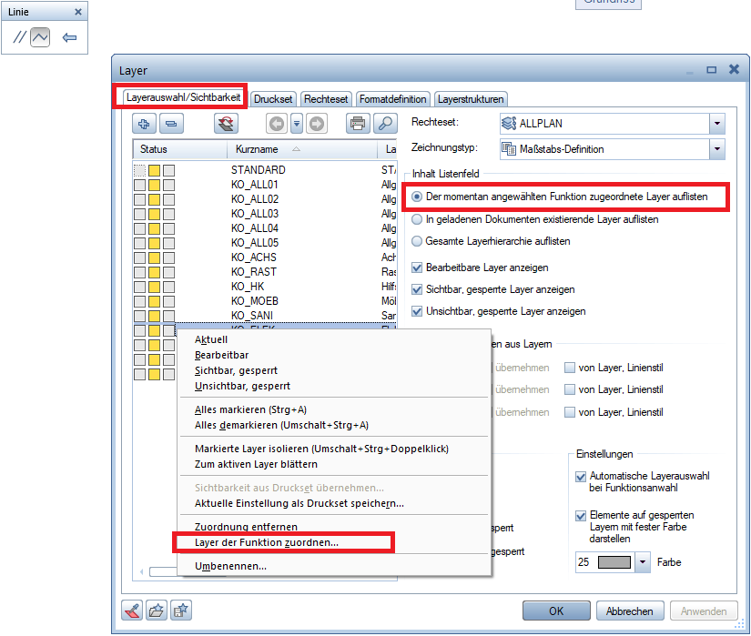Click the collapse all entries minus icon
Image resolution: width=751 pixels, height=636 pixels.
click(x=171, y=124)
